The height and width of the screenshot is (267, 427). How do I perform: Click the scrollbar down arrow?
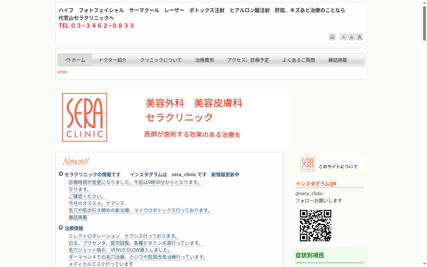click(424, 265)
